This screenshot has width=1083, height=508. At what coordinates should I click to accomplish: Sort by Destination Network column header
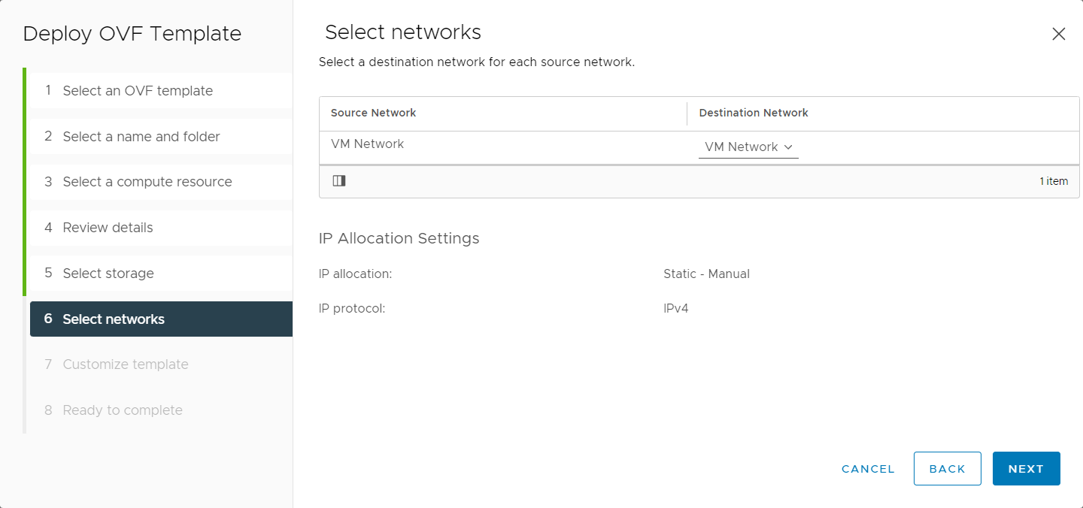pyautogui.click(x=754, y=113)
